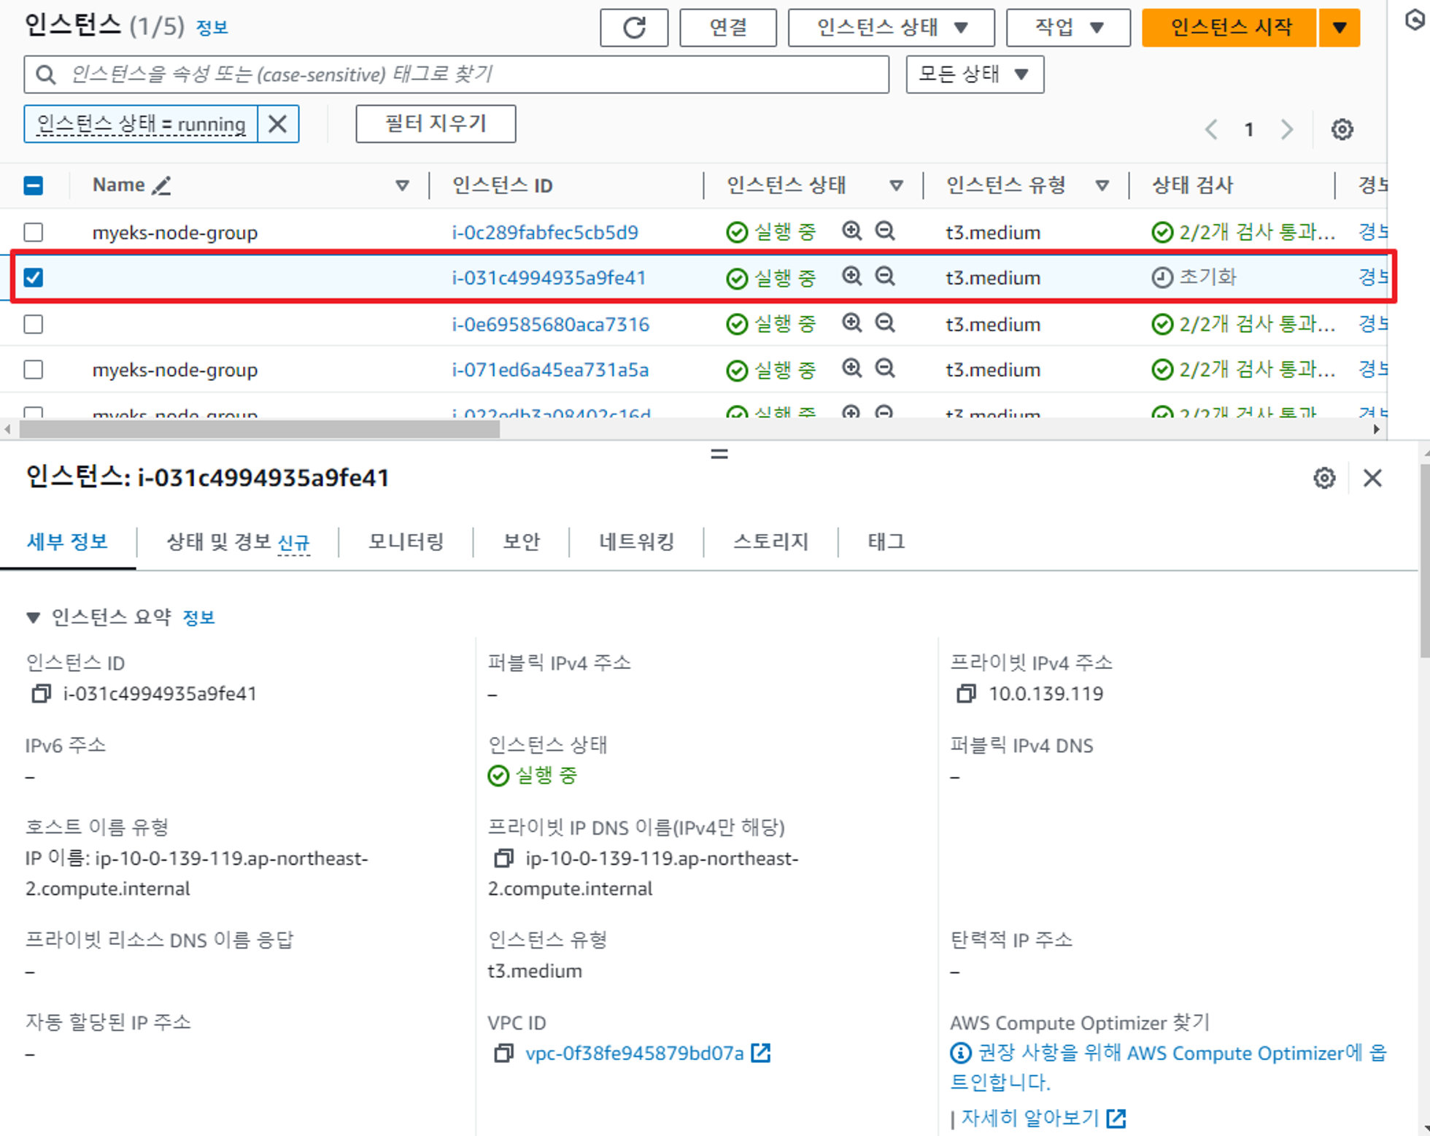Toggle the select-all header checkbox
The height and width of the screenshot is (1136, 1430).
click(x=34, y=186)
